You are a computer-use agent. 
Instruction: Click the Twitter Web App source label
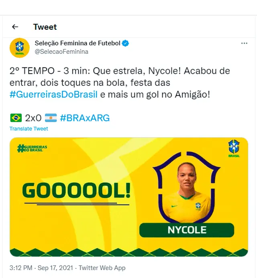[x=102, y=268]
